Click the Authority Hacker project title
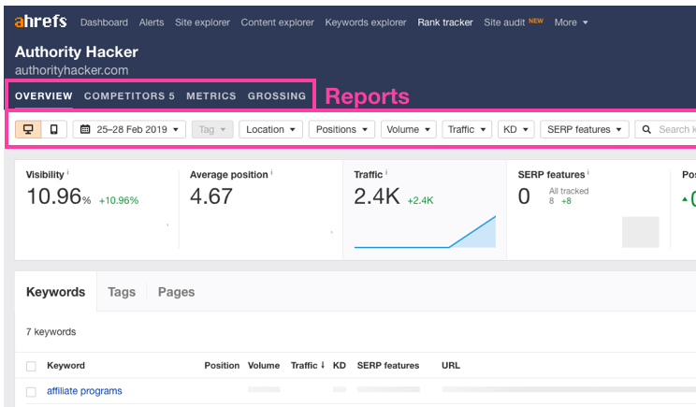 click(x=77, y=52)
